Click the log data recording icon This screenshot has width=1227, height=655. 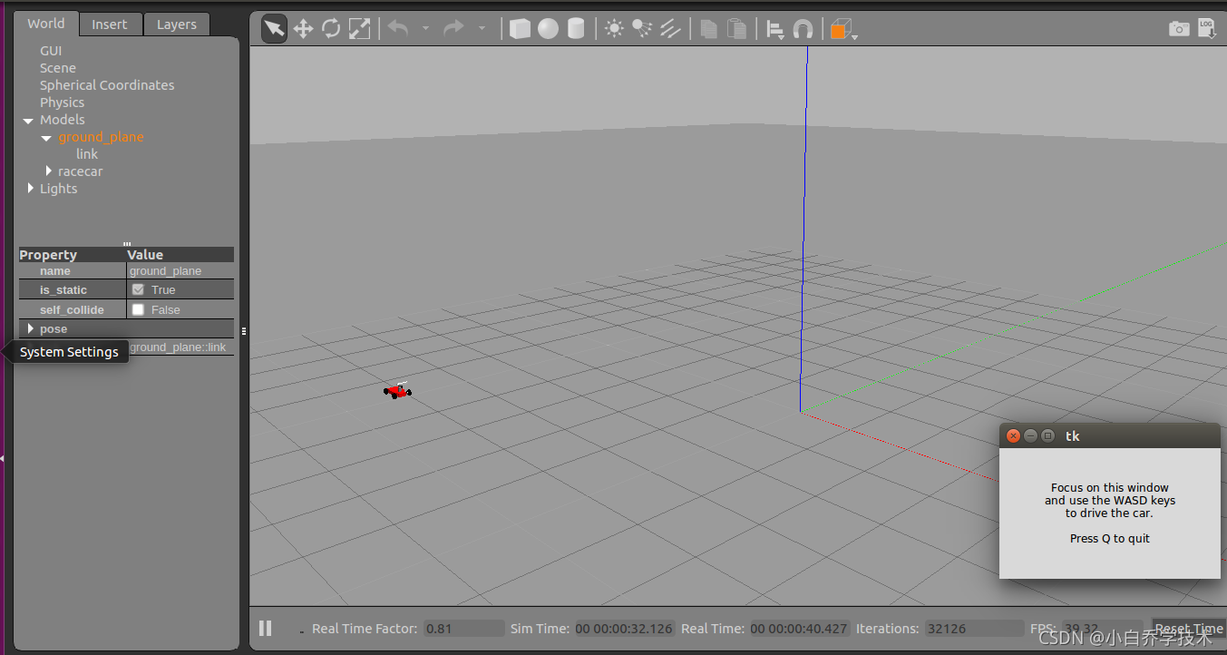pyautogui.click(x=1207, y=28)
